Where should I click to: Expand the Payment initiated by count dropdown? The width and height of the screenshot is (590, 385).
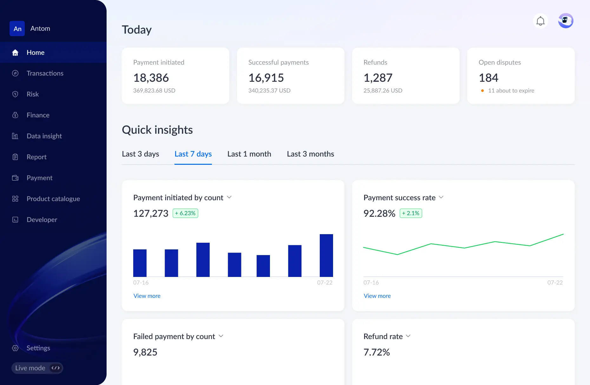click(229, 197)
